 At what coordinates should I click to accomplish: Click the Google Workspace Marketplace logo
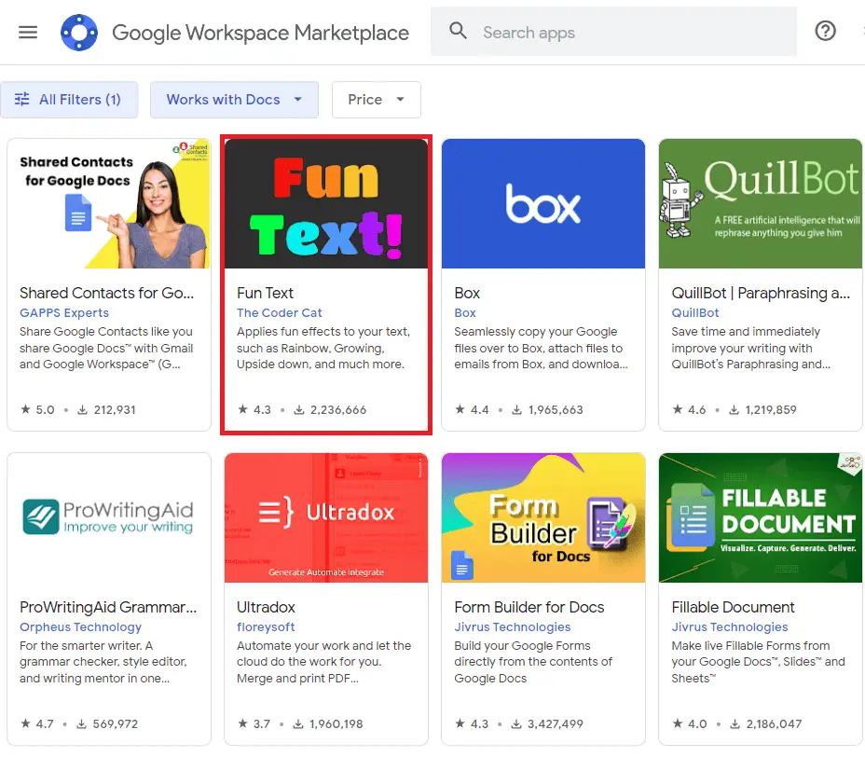[79, 33]
